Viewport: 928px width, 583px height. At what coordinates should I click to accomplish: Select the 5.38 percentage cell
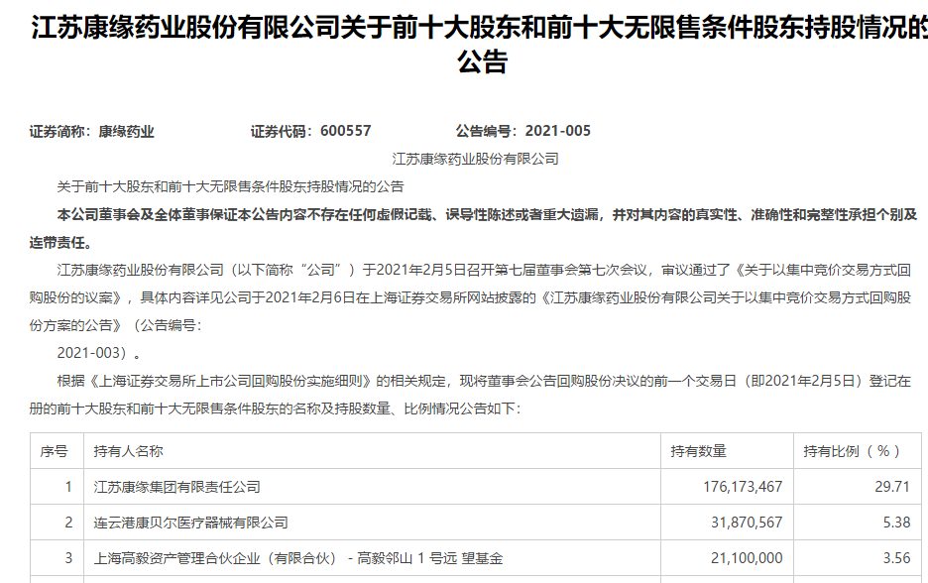(x=858, y=523)
